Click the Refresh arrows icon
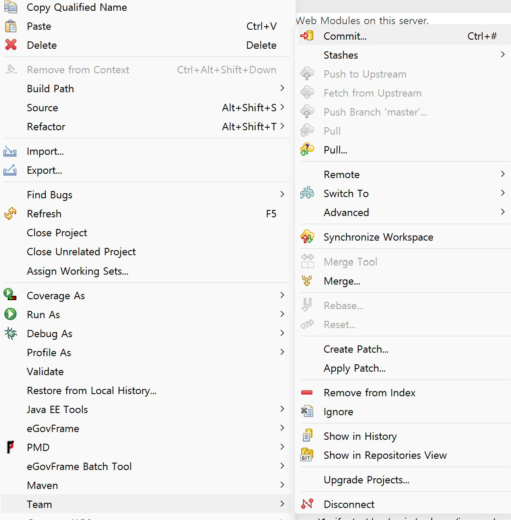The width and height of the screenshot is (511, 520). tap(10, 213)
